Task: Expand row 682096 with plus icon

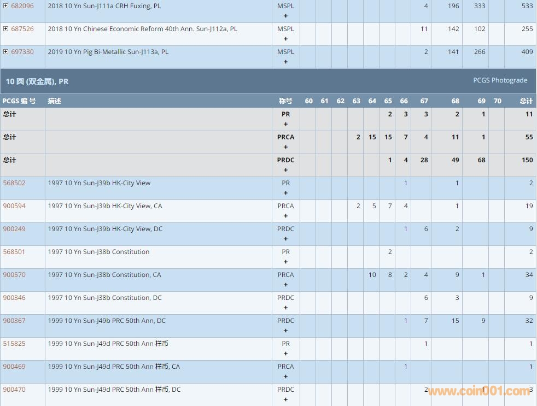Action: click(x=5, y=6)
